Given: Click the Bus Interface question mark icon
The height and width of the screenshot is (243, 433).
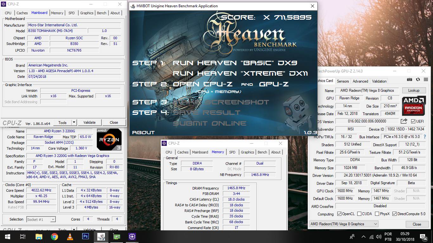Looking at the screenshot, I should click(425, 137).
